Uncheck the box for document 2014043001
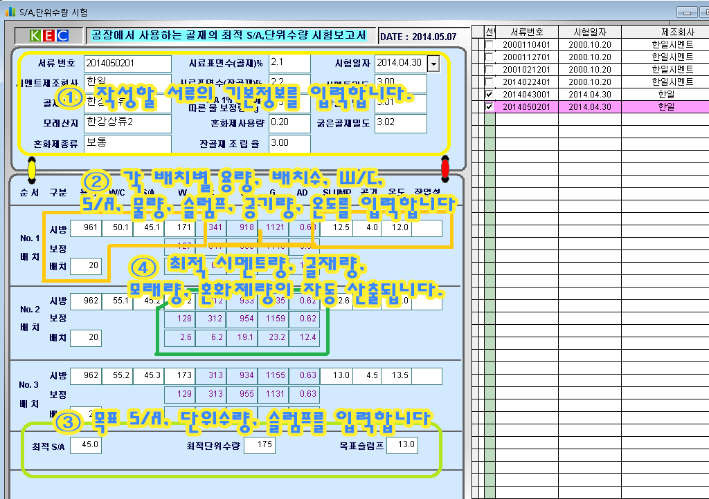The width and height of the screenshot is (709, 499). (490, 94)
